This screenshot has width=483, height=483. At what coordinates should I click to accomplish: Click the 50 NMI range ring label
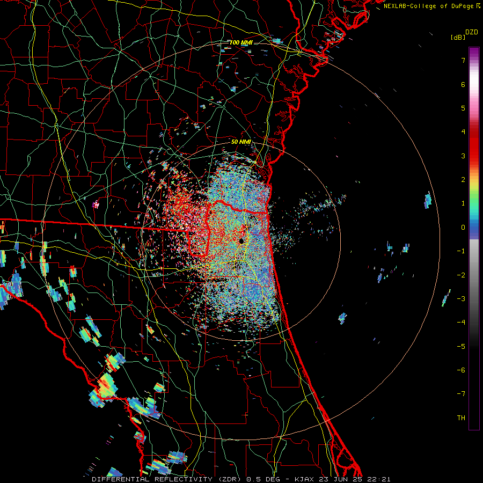[x=241, y=142]
